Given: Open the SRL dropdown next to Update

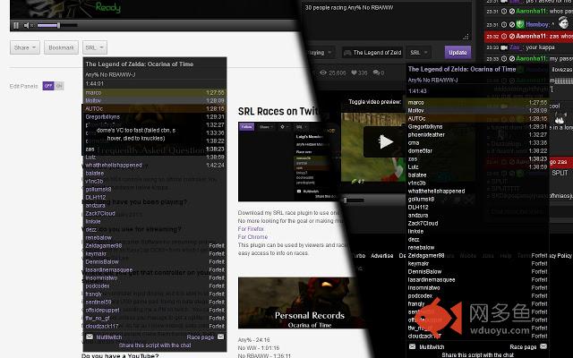Looking at the screenshot, I should click(x=418, y=53).
